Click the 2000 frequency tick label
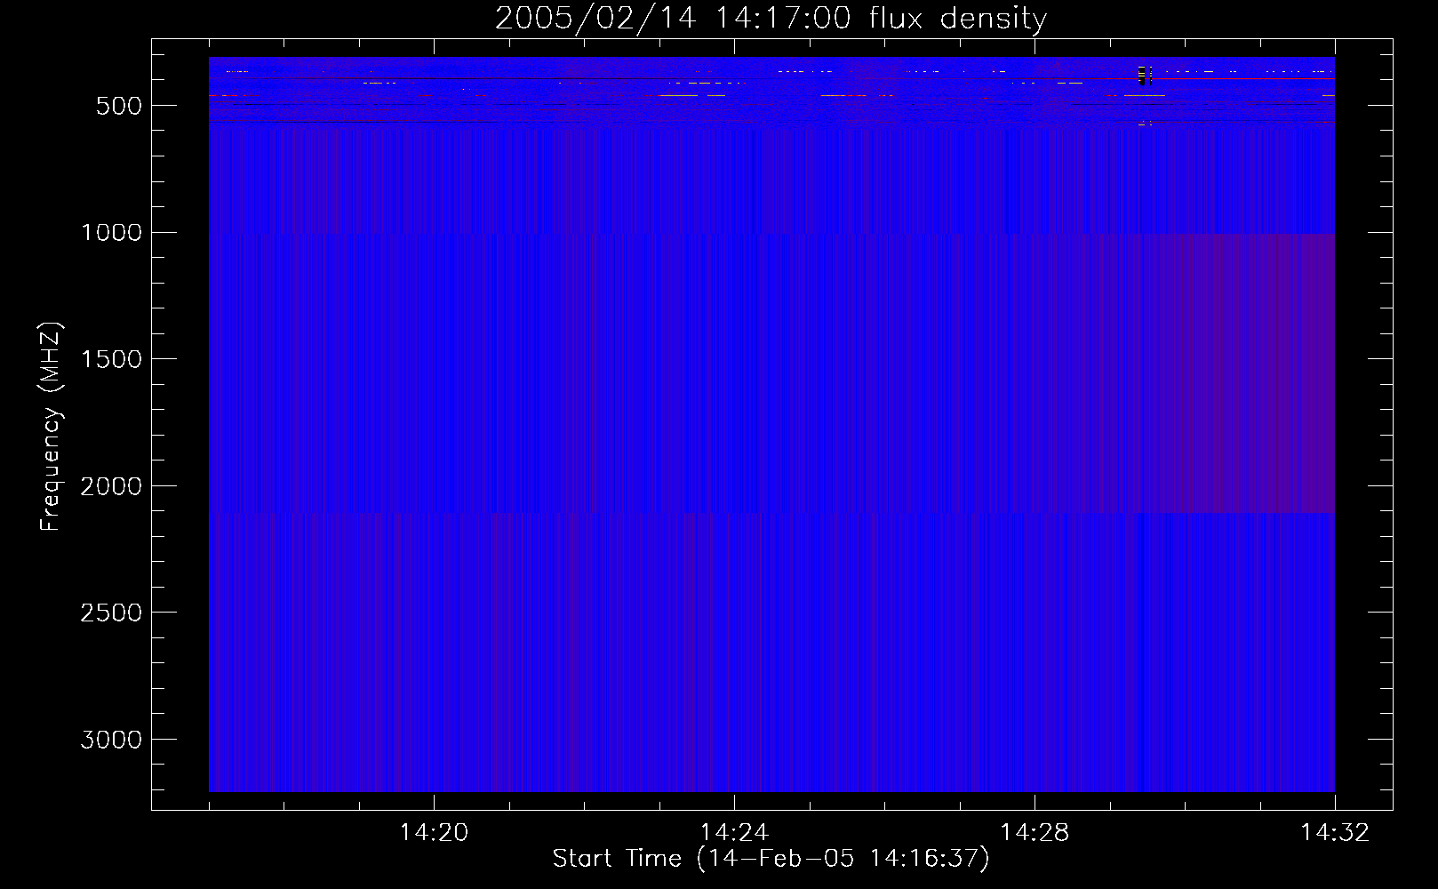This screenshot has width=1438, height=889. tap(111, 486)
